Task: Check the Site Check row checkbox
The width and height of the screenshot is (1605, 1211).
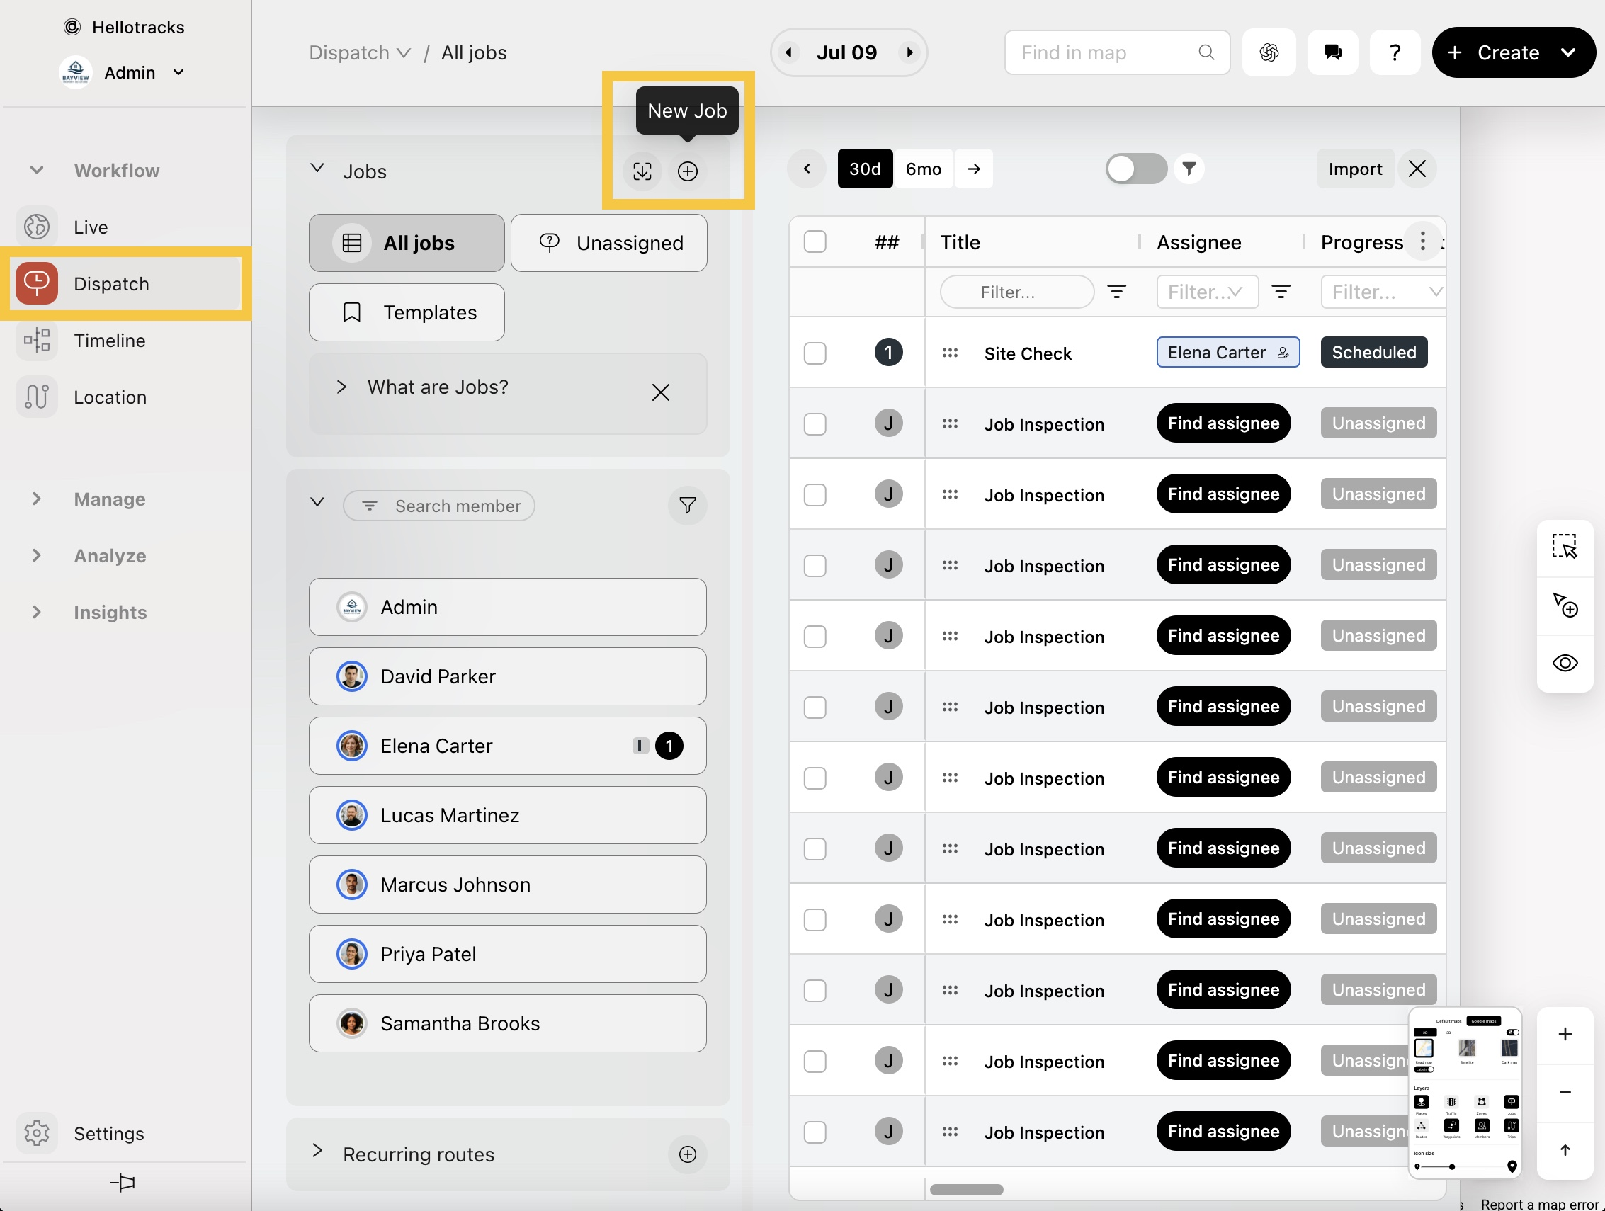Action: click(x=815, y=353)
